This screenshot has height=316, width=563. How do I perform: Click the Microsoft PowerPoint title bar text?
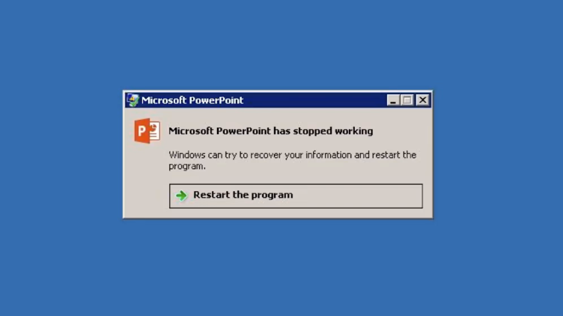pyautogui.click(x=192, y=100)
